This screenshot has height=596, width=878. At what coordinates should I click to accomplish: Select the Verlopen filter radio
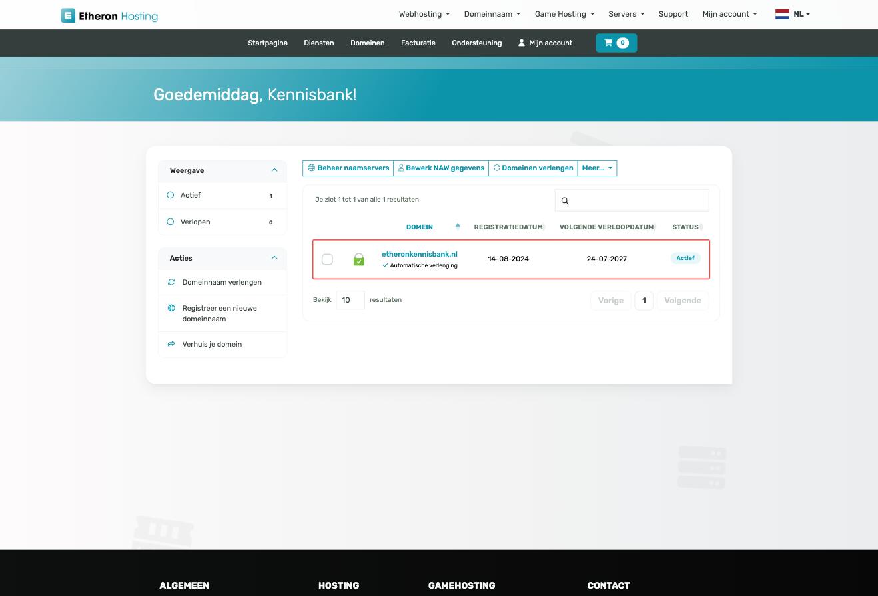pyautogui.click(x=170, y=222)
